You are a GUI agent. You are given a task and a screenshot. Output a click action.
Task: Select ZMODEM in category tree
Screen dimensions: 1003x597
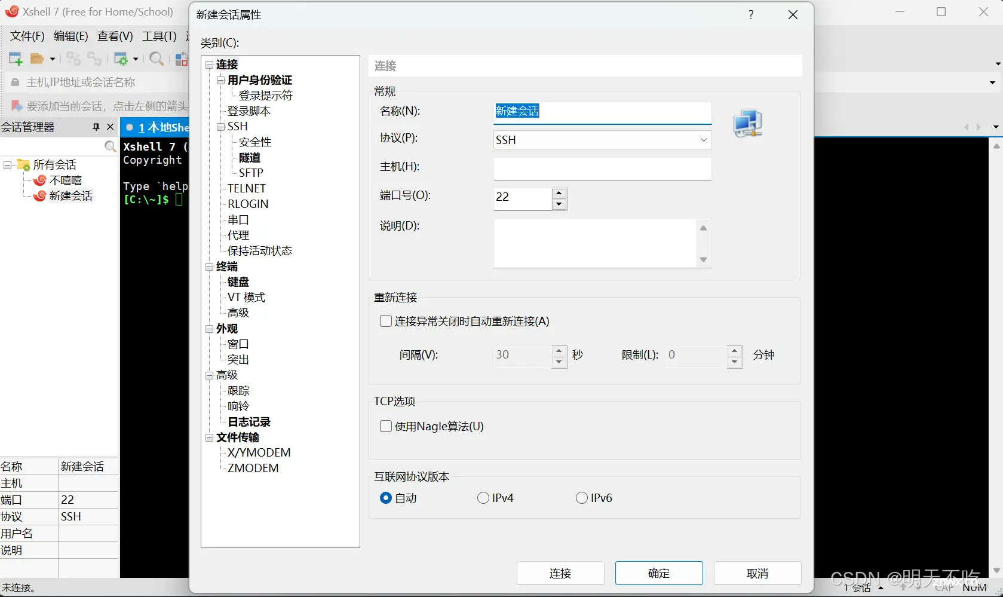253,468
